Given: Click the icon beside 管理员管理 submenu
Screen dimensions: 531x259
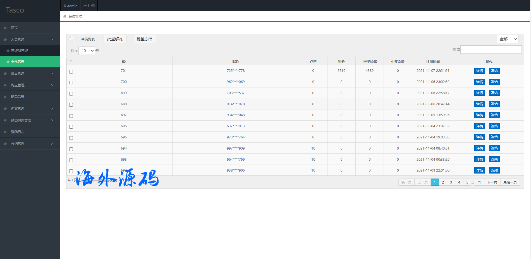Looking at the screenshot, I should coord(8,51).
